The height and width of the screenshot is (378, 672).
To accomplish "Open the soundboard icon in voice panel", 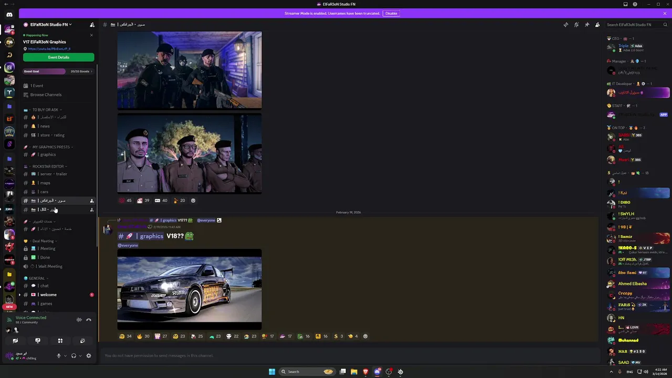I will (x=82, y=341).
